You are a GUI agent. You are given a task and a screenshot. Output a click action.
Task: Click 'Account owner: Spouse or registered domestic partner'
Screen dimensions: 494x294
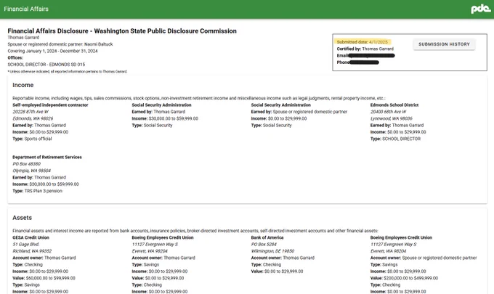point(424,258)
